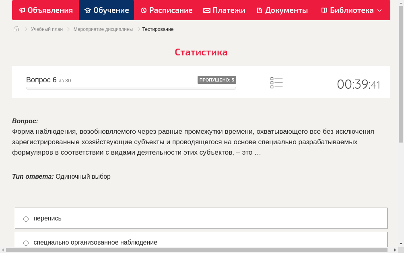Viewport: 404px width, 253px height.
Task: Select the radio button next to перепись
Action: tap(26, 219)
